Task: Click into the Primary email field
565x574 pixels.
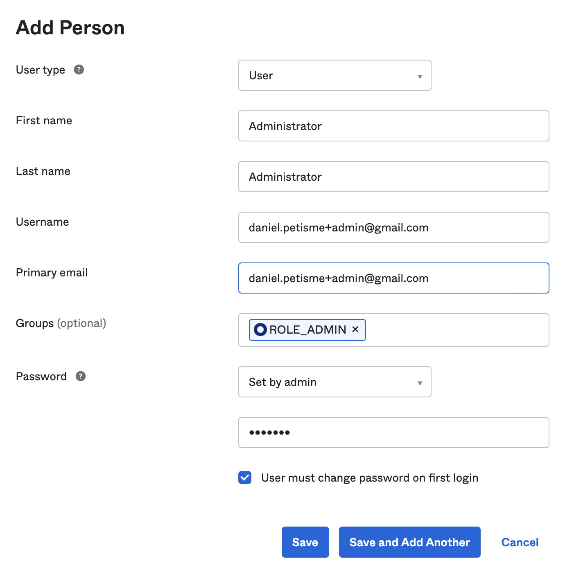Action: pyautogui.click(x=393, y=278)
